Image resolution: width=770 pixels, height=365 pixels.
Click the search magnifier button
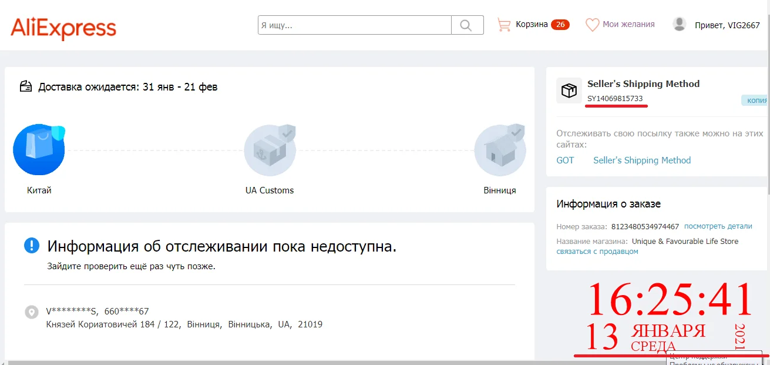point(467,25)
